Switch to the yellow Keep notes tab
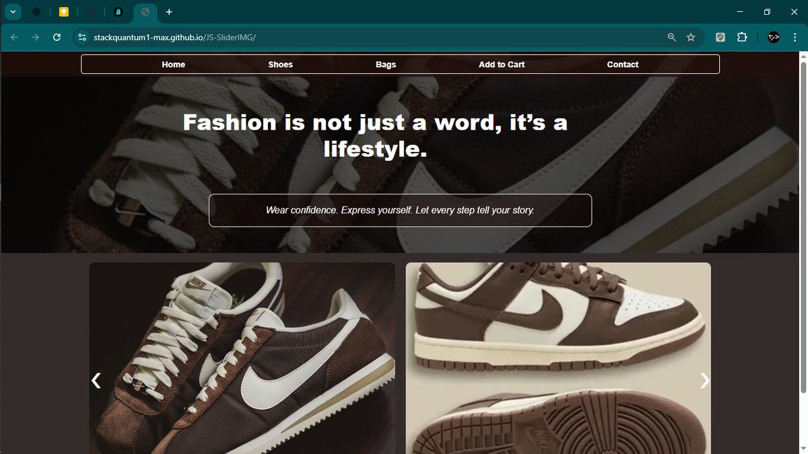This screenshot has width=808, height=454. pos(64,12)
